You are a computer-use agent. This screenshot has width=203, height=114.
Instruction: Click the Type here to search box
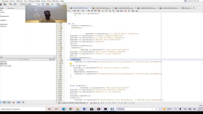pos(23,109)
